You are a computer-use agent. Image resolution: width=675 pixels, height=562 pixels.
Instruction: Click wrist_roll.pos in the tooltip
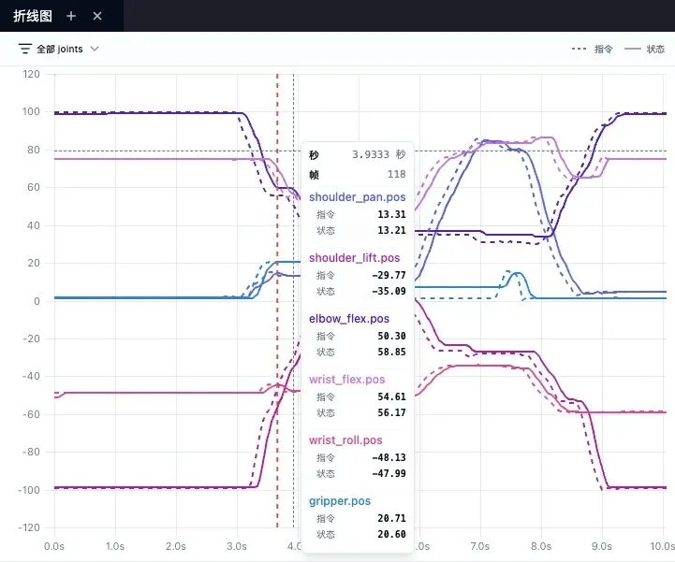345,440
